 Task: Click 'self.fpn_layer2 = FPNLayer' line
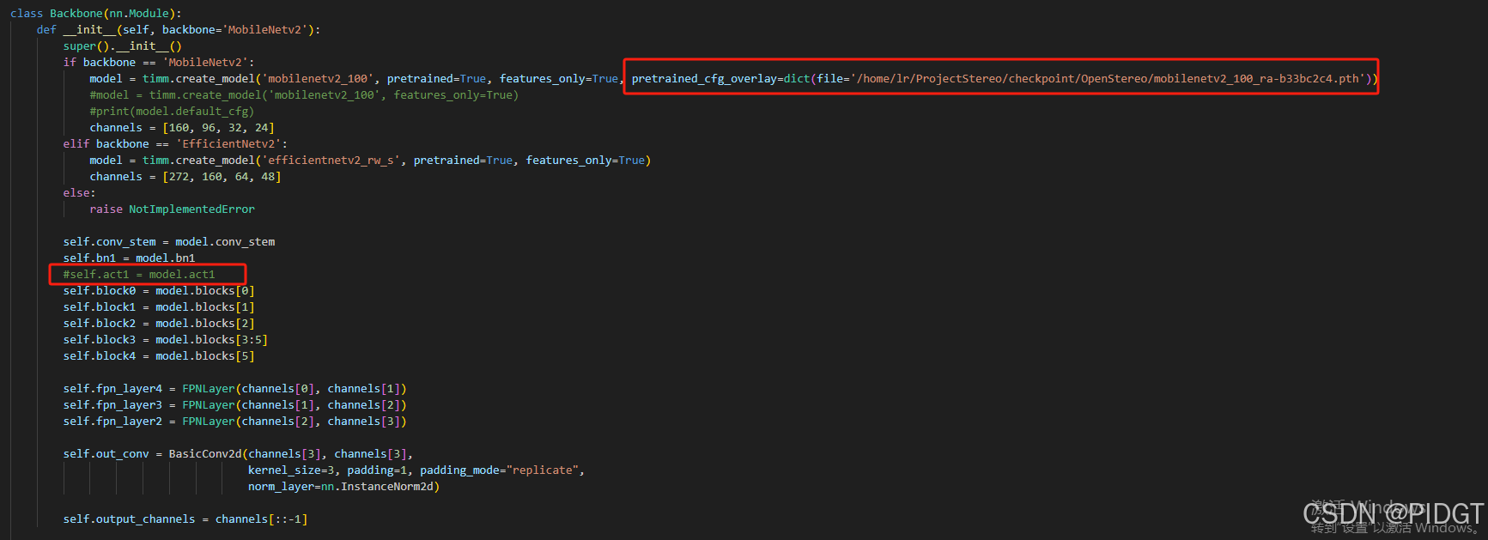(234, 421)
